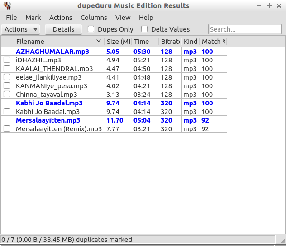This screenshot has width=286, height=246.
Task: Click the Details button
Action: point(63,29)
